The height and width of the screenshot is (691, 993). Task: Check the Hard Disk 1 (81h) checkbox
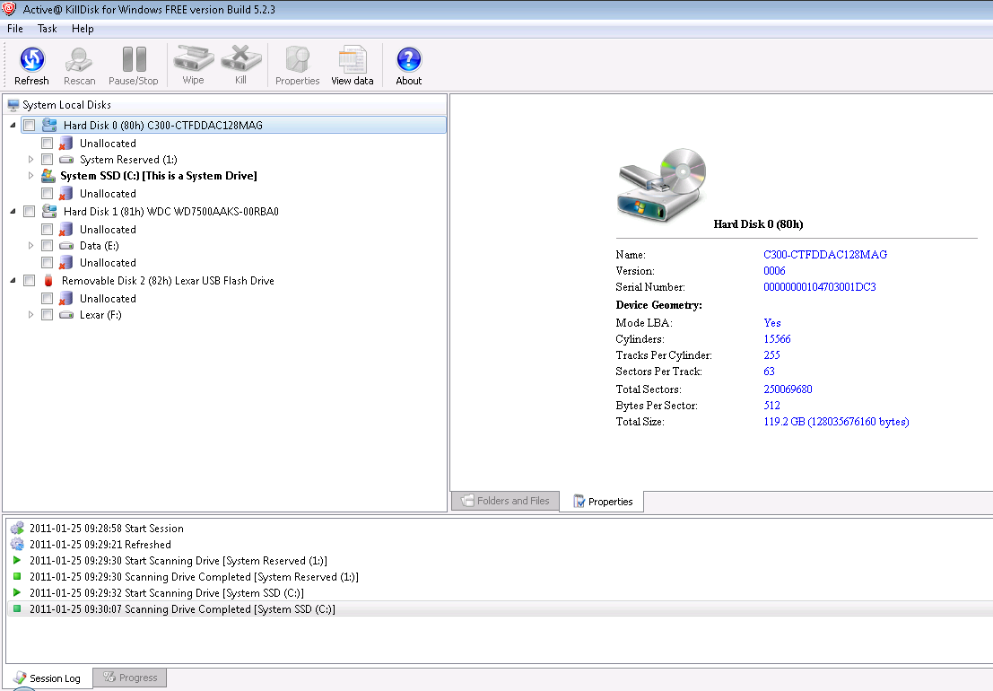(29, 212)
